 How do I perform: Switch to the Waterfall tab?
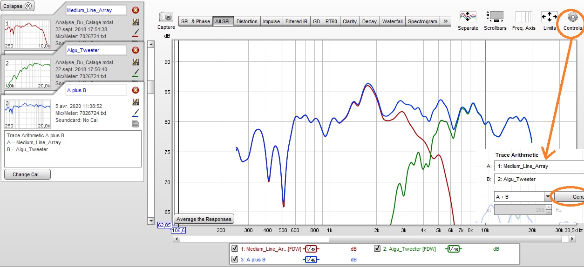(x=392, y=21)
